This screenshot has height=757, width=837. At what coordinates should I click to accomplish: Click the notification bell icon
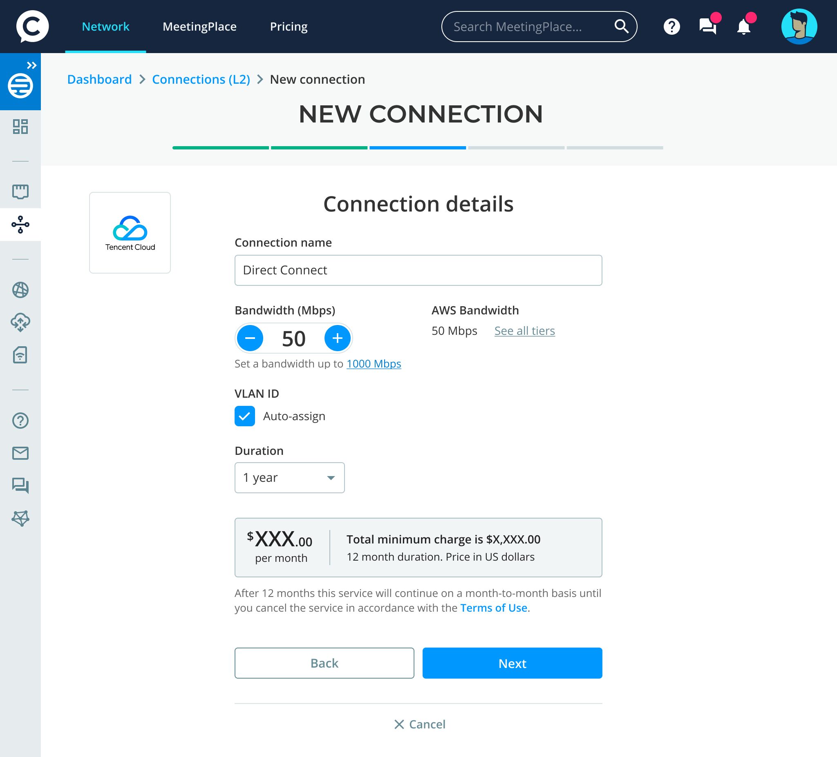click(x=743, y=27)
